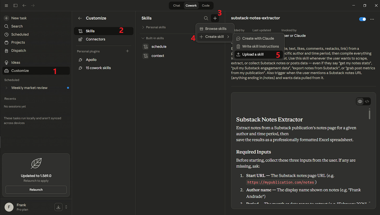380x215 pixels.
Task: Expand the Personal skills section
Action: click(x=154, y=27)
